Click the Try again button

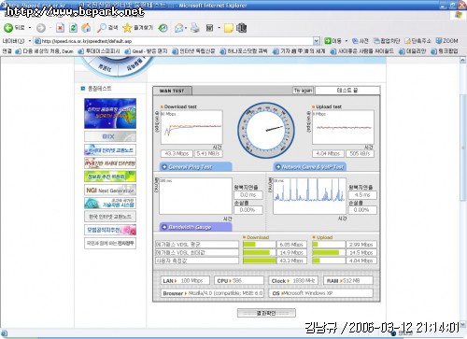click(303, 91)
